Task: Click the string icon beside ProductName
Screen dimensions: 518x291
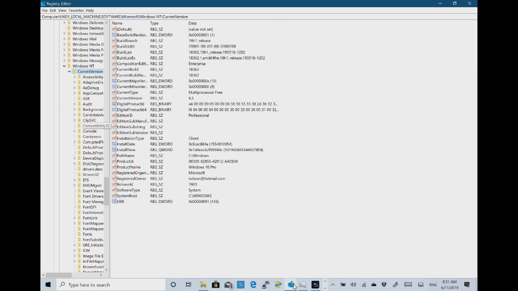Action: (114, 167)
